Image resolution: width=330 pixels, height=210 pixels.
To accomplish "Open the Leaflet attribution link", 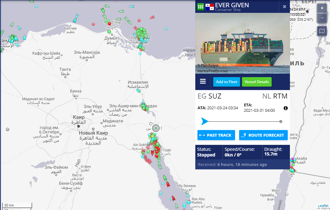I will 323,206.
